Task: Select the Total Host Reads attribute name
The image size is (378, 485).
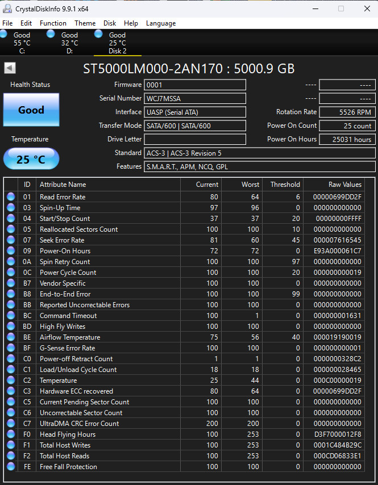Action: click(x=64, y=456)
